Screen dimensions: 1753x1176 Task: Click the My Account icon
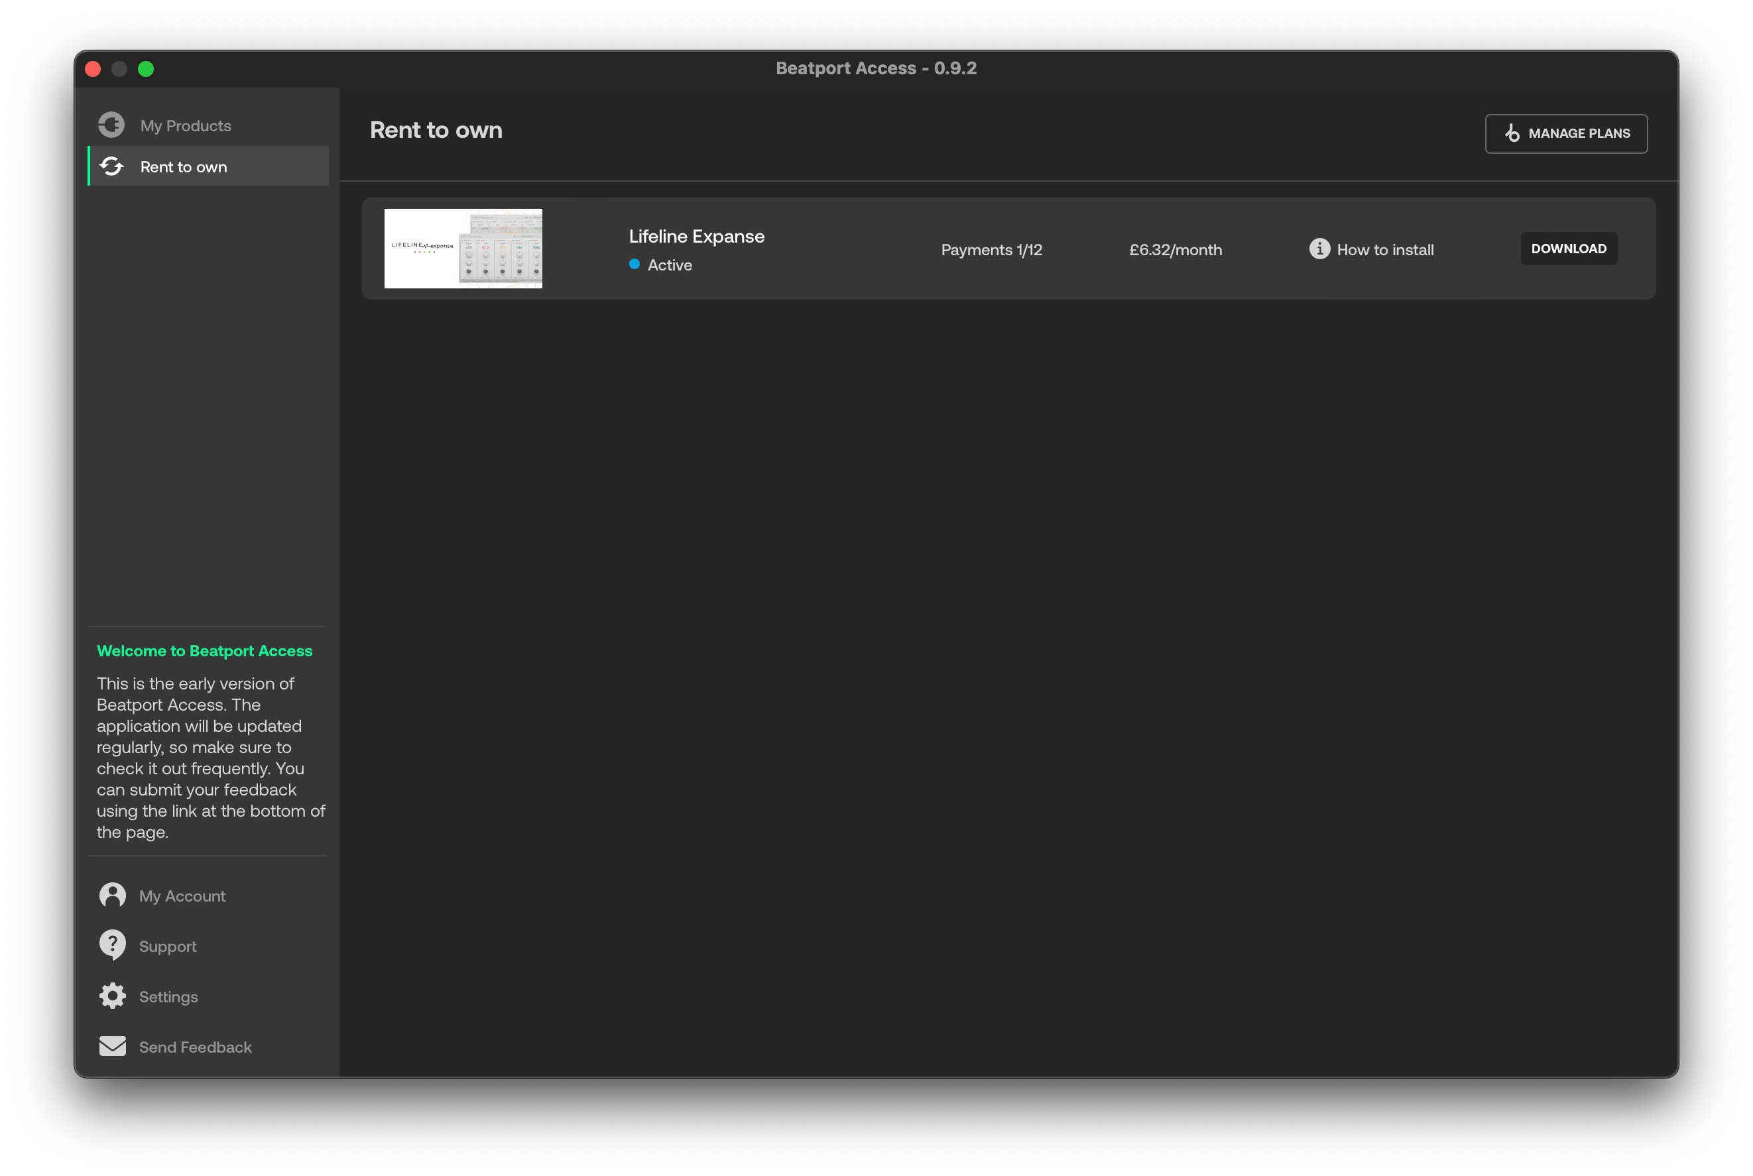pos(113,895)
